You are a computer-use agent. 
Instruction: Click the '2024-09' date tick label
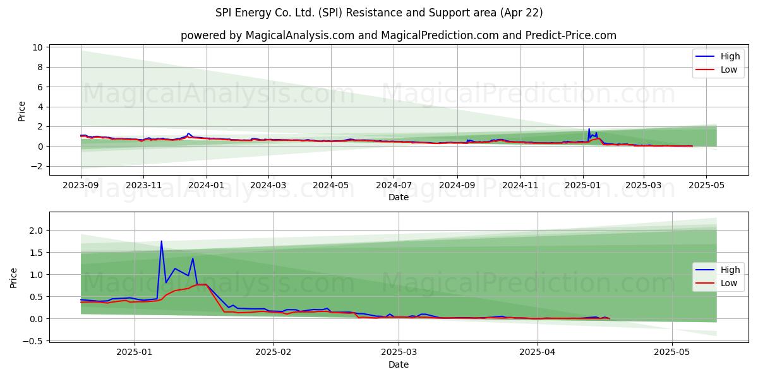click(x=457, y=186)
